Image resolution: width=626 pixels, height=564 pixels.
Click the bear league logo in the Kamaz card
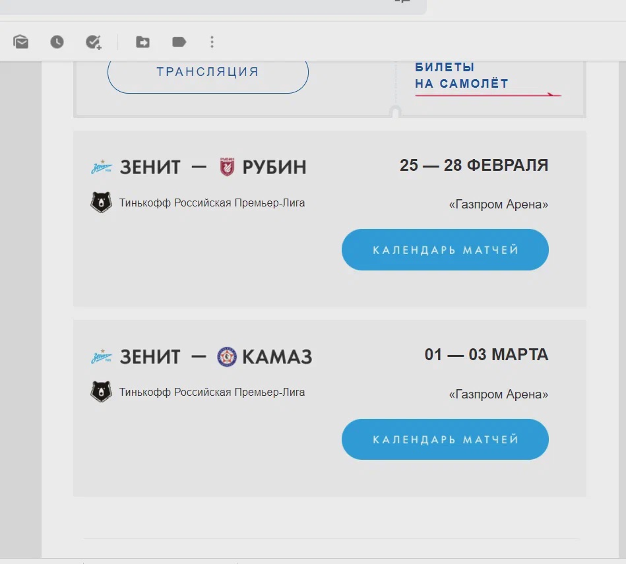click(x=101, y=392)
